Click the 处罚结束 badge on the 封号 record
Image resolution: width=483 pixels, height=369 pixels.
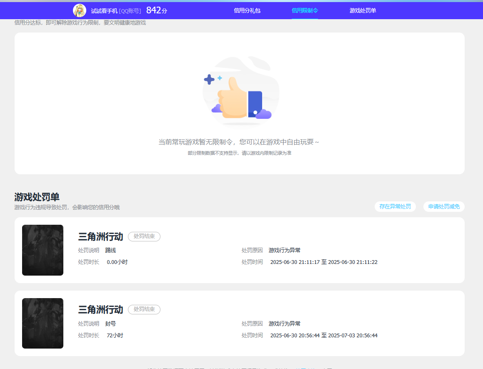coord(144,309)
